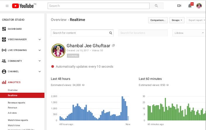The width and height of the screenshot is (206, 130).
Task: Click the Video Manager icon
Action: click(4, 39)
